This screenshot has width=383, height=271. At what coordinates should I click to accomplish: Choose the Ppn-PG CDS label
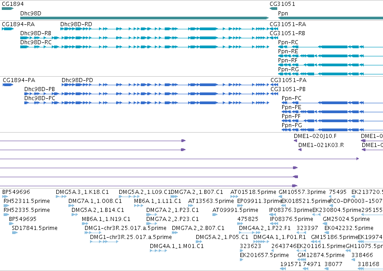click(292, 126)
